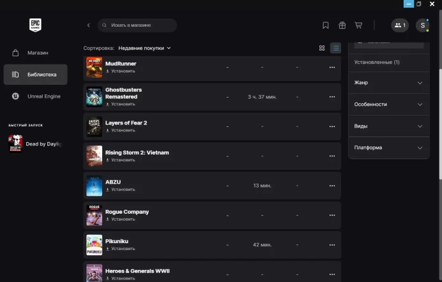Click the vertical scrollbar of the library

click(x=440, y=124)
